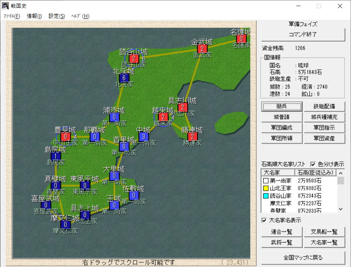Select the blue 北渓城 castle marker
This screenshot has height=267, width=351.
pos(124,78)
